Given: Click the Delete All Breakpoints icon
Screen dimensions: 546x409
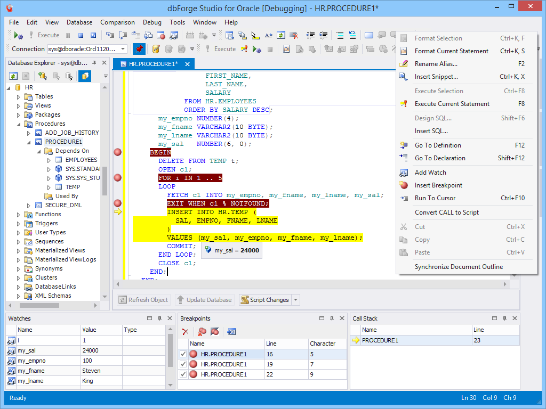Looking at the screenshot, I should pos(202,332).
